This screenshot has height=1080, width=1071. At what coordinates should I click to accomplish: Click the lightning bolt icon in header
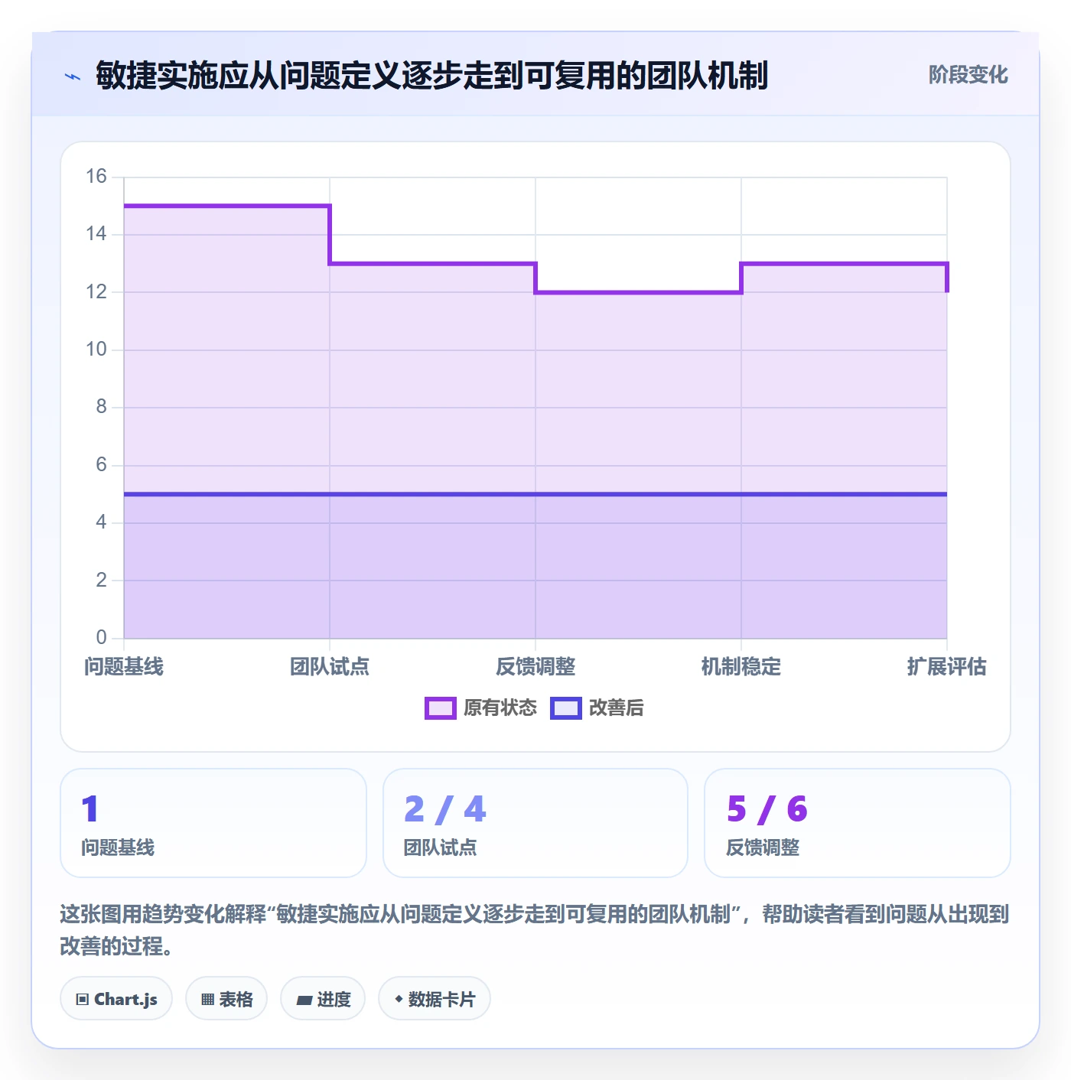[73, 76]
